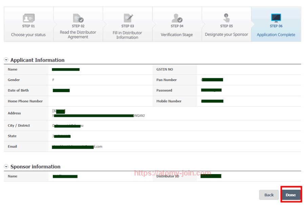305x205 pixels.
Task: Click the Gender value showing F
Action: [53, 80]
